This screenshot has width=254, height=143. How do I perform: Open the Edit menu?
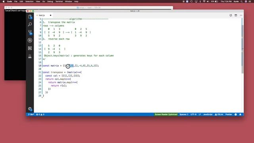[x=21, y=2]
